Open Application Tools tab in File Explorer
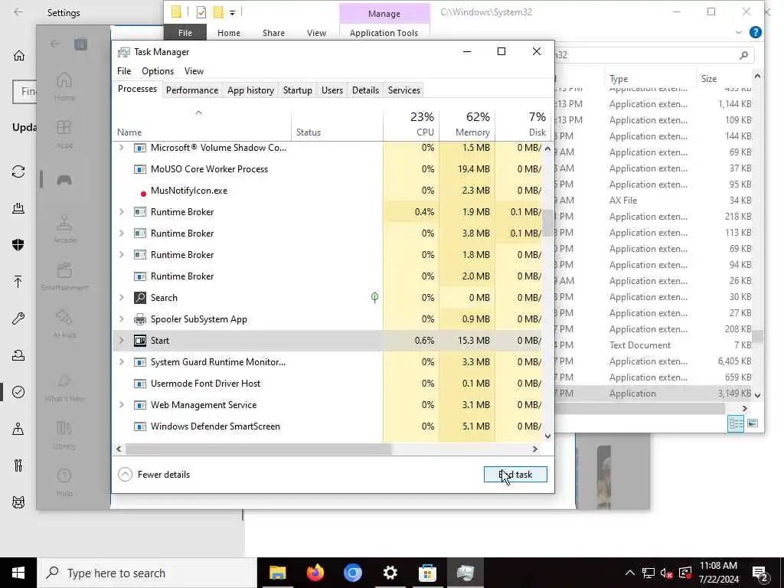The width and height of the screenshot is (784, 588). 384,32
